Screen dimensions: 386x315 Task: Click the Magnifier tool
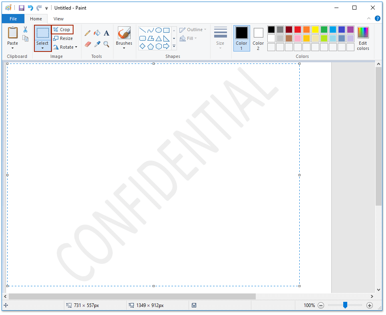pyautogui.click(x=107, y=44)
